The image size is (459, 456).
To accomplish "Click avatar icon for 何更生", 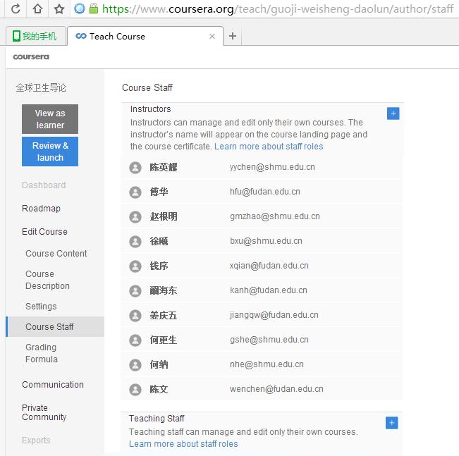I will pyautogui.click(x=135, y=340).
